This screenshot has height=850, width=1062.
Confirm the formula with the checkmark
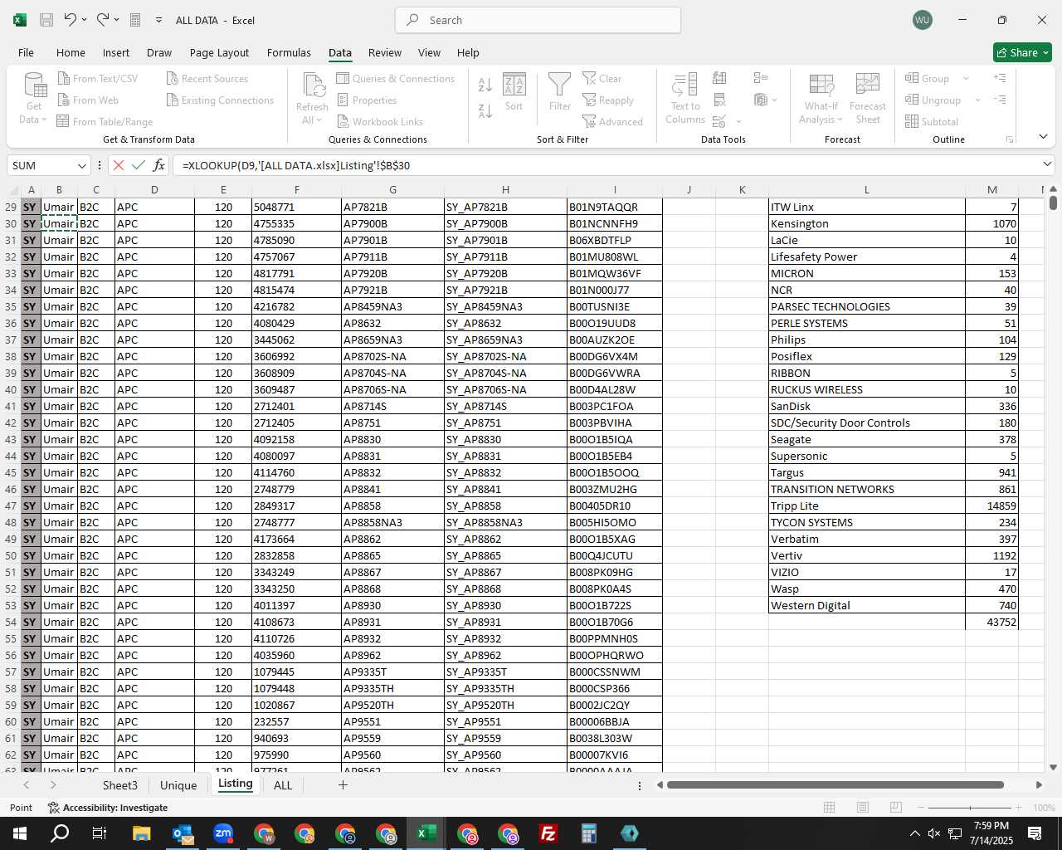click(x=139, y=165)
